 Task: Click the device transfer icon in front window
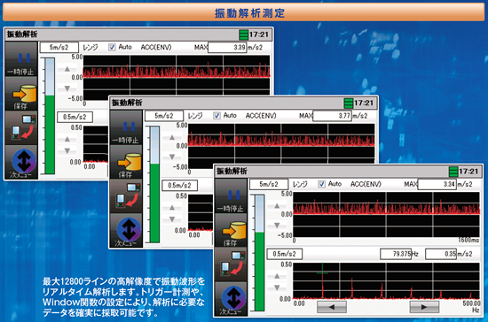point(231,264)
